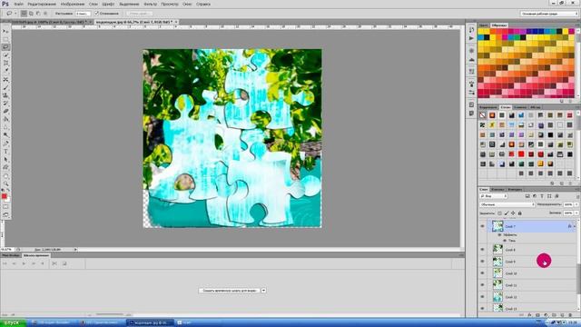Switch to the Каналы tab

(x=497, y=190)
